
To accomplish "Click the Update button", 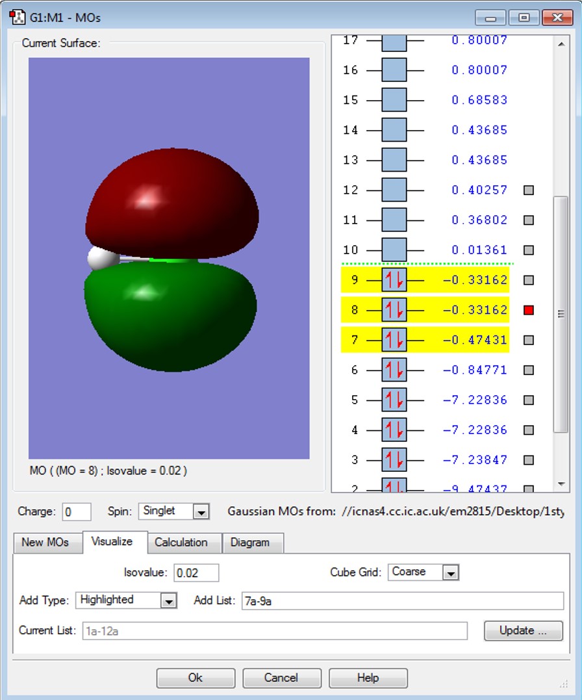I will click(523, 630).
